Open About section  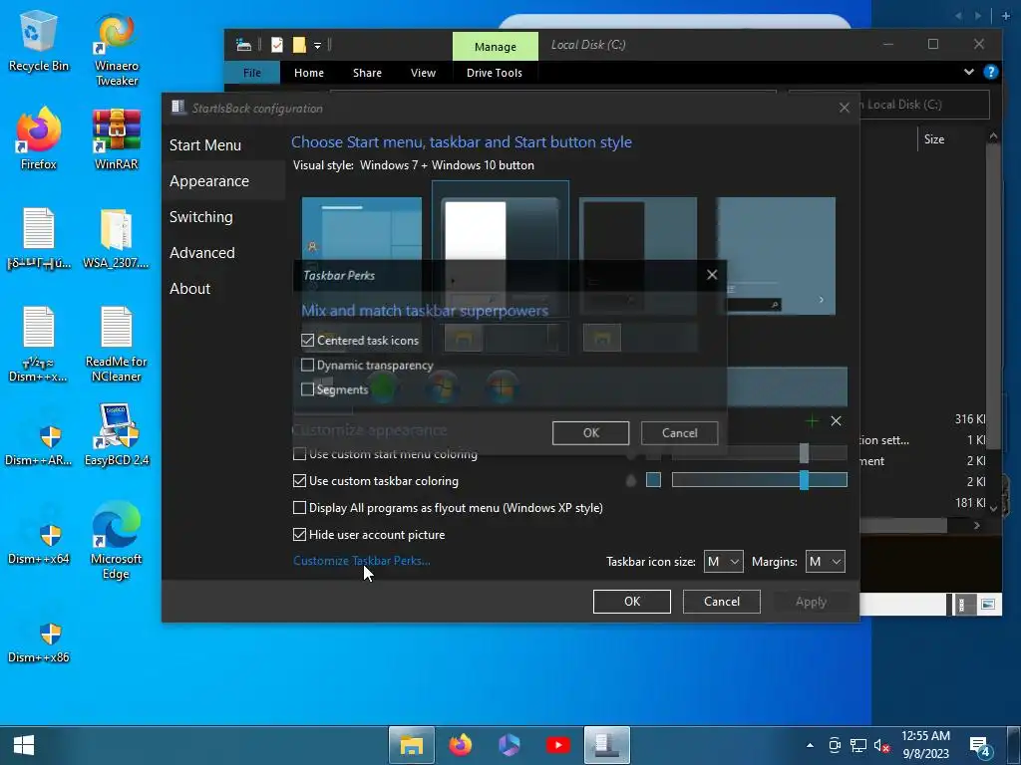190,288
